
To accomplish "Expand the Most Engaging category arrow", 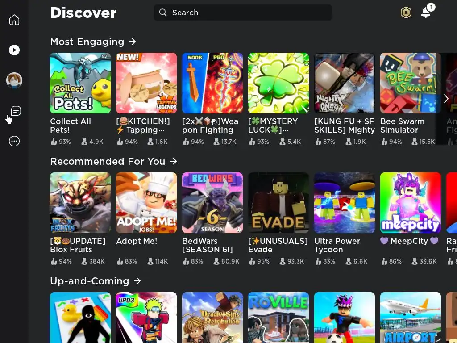I will tap(133, 42).
